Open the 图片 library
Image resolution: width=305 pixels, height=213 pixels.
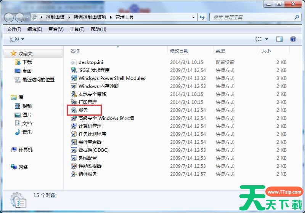pos(27,115)
